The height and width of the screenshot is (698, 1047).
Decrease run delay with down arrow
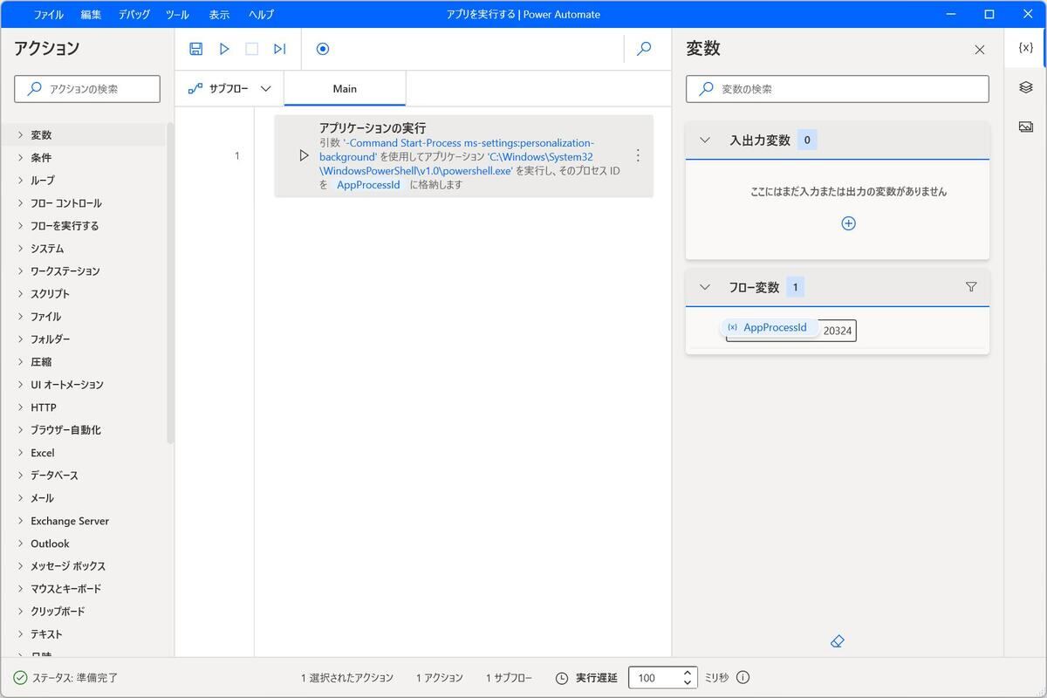click(x=688, y=683)
